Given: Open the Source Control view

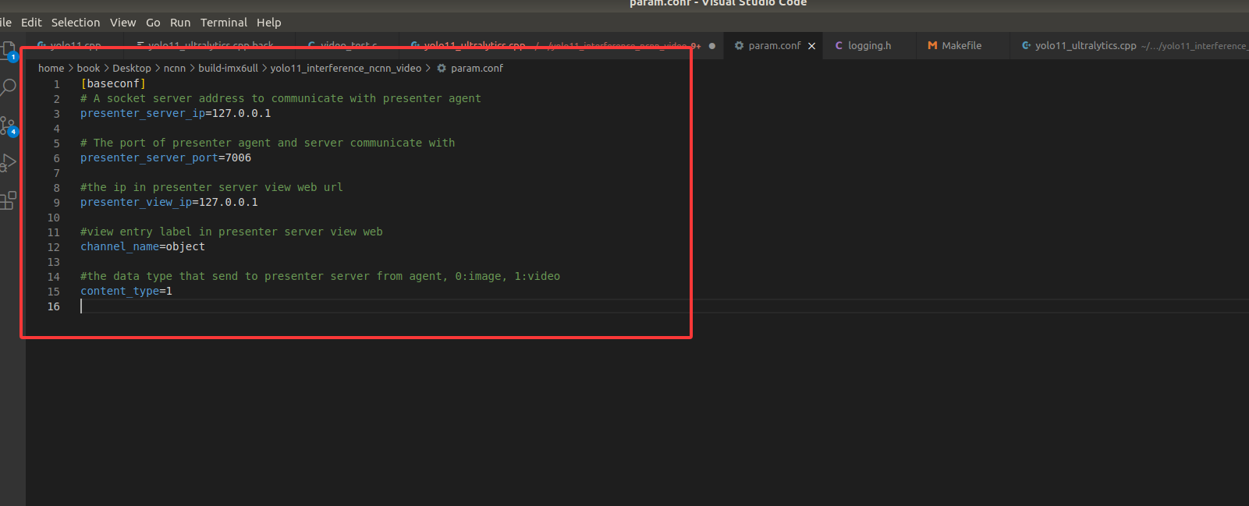Looking at the screenshot, I should (x=8, y=126).
